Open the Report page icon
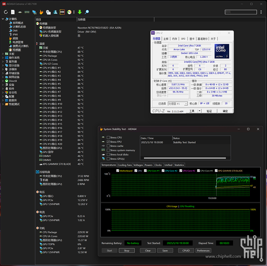The width and height of the screenshot is (267, 266). pos(13,12)
